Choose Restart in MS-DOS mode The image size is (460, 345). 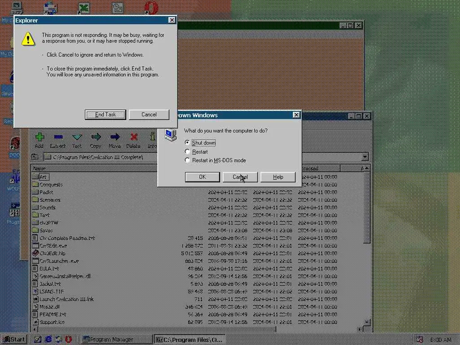click(x=187, y=160)
